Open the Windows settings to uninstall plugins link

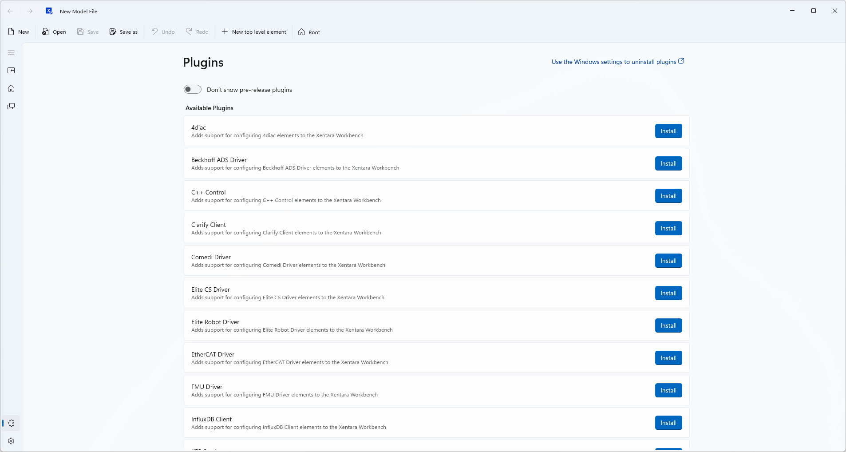(x=617, y=62)
